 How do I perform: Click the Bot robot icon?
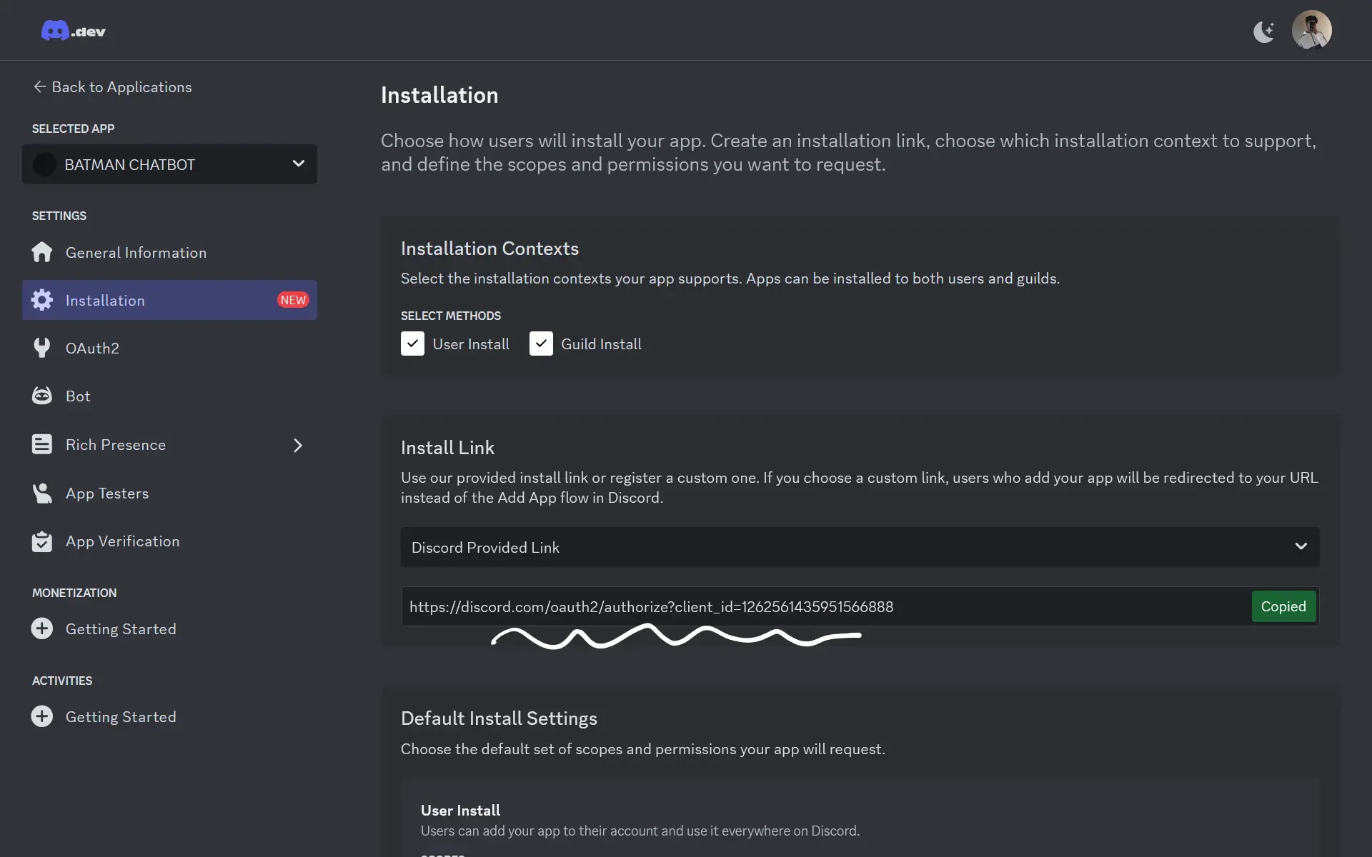pyautogui.click(x=41, y=396)
